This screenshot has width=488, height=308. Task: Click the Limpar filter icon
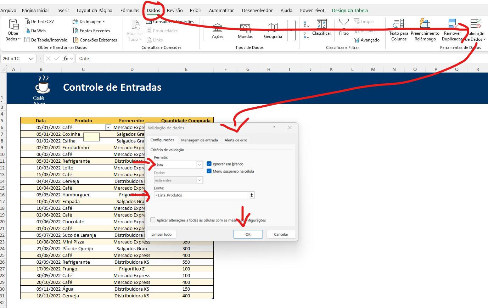357,22
